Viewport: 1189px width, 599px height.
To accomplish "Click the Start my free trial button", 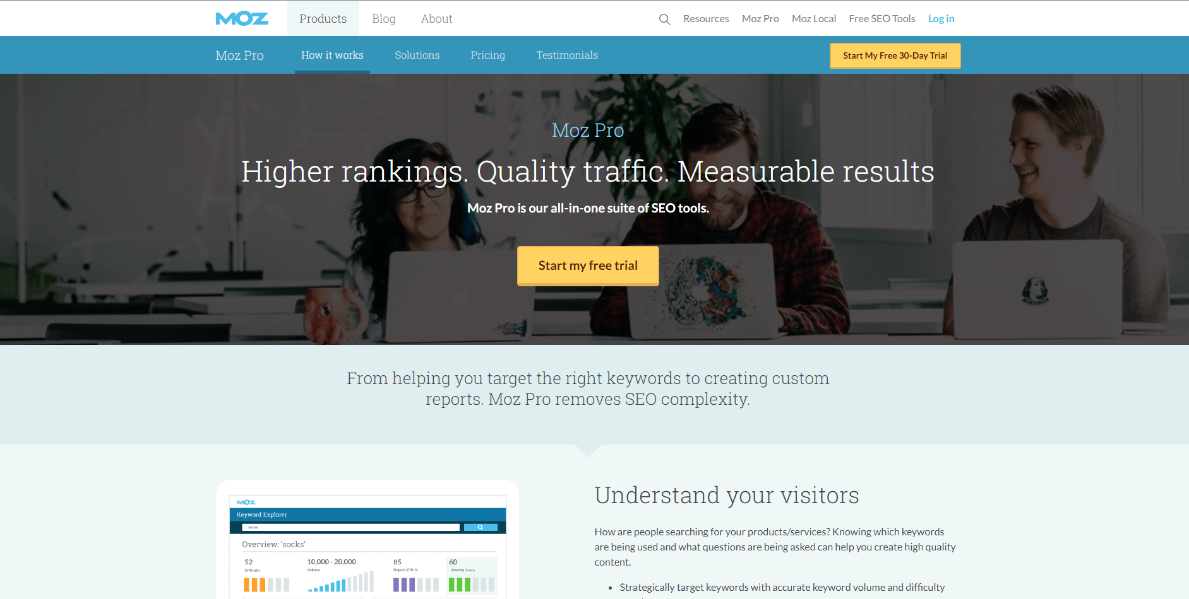I will [588, 265].
